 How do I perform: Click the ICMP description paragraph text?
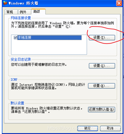(48, 86)
